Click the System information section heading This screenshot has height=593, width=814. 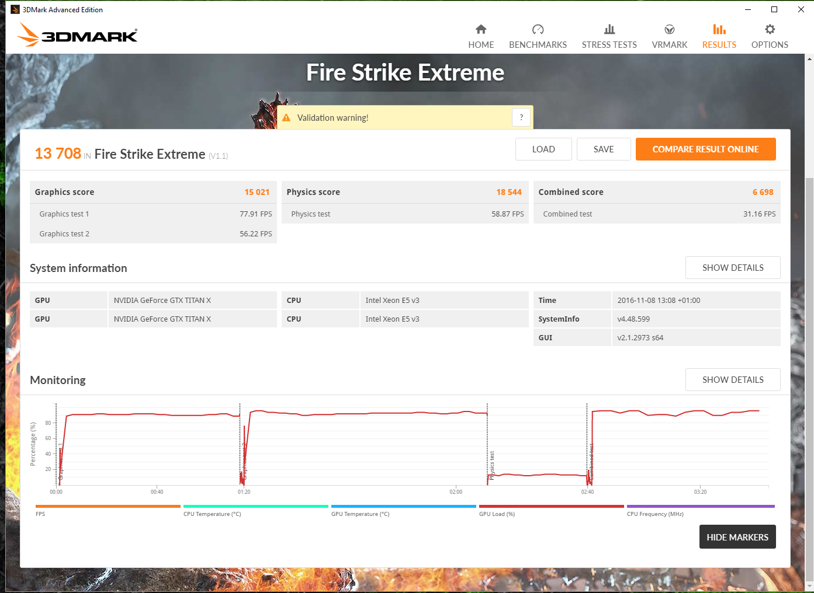pyautogui.click(x=78, y=268)
